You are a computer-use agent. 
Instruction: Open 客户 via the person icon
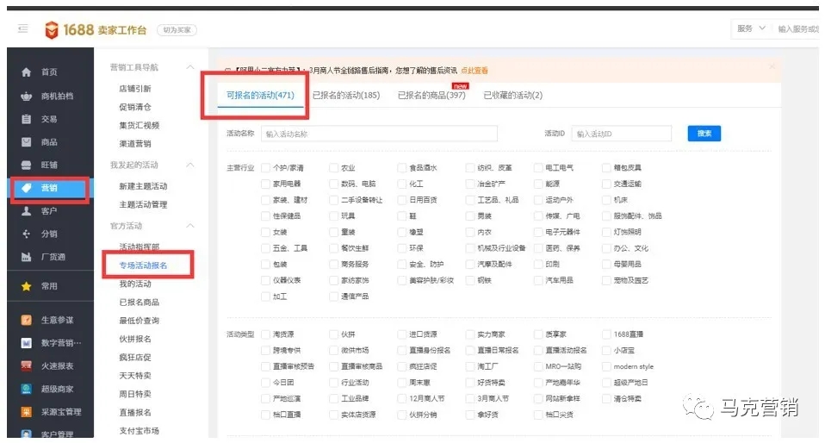point(26,211)
